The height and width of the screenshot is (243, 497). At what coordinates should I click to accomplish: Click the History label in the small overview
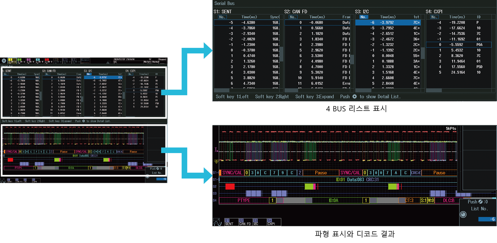coord(147,62)
